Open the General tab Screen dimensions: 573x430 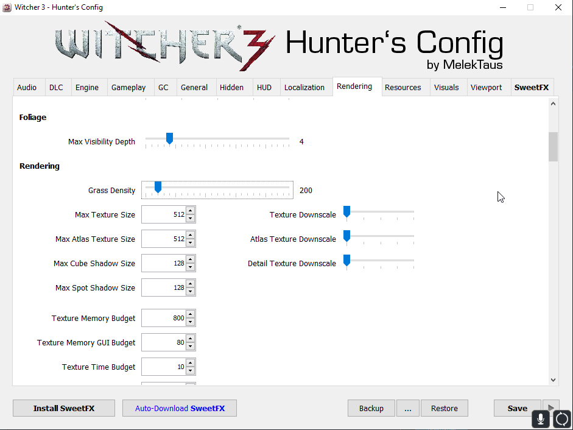[x=194, y=87]
